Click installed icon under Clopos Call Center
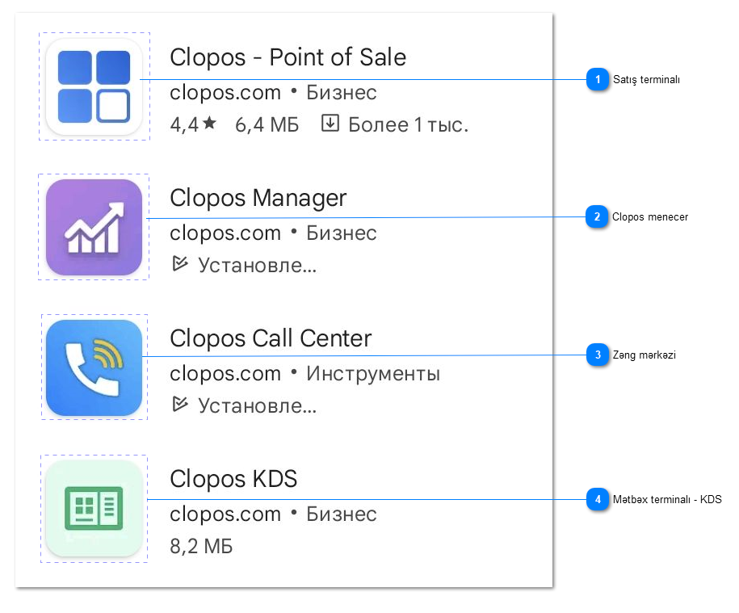Screen dimensions: 739x613 (180, 404)
